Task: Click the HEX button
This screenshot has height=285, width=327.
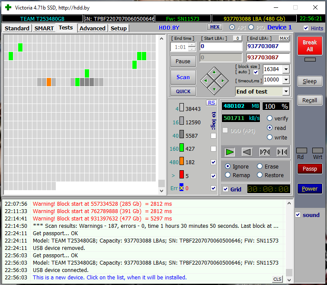Action: (x=215, y=27)
